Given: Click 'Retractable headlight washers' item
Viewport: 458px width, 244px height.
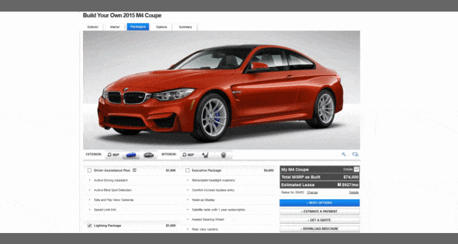Looking at the screenshot, I should coord(213,181).
